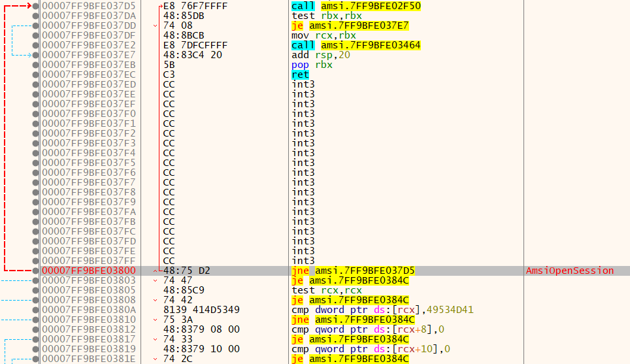This screenshot has width=630, height=364.
Task: Toggle breakpoint dot at address 00007FF9BFE037D5
Action: (36, 6)
